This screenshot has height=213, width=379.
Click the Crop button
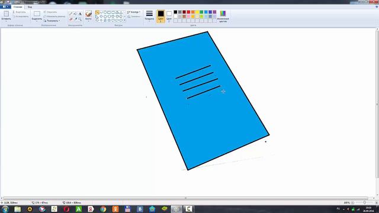coord(50,12)
